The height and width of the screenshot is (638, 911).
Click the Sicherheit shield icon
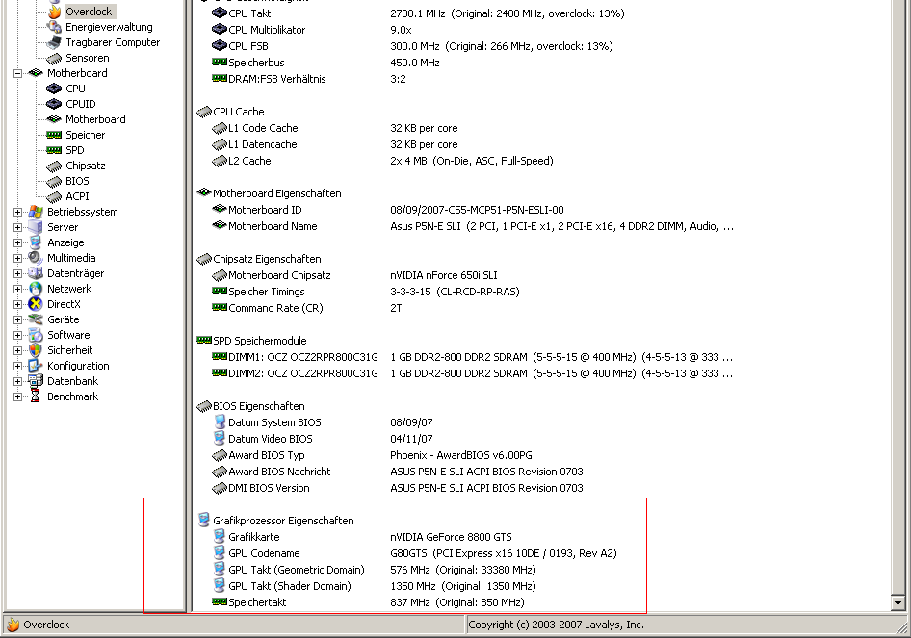pyautogui.click(x=36, y=350)
